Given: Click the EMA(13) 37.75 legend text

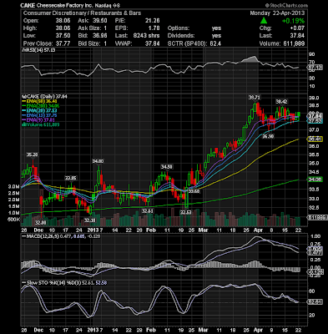Looking at the screenshot, I should (42, 115).
